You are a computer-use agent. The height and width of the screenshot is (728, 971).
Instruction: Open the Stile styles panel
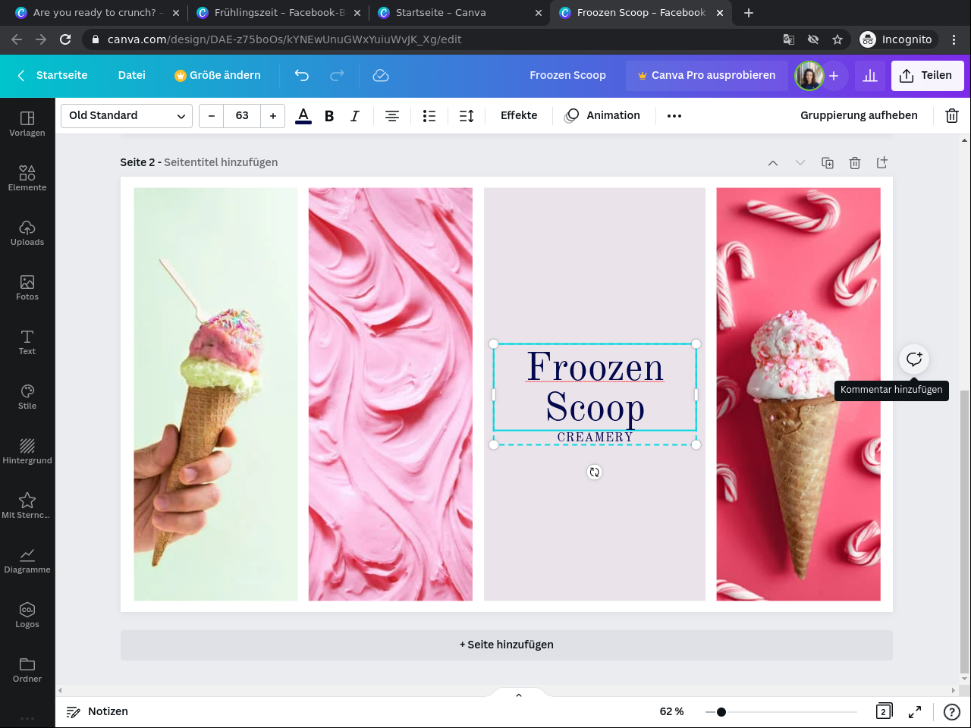(27, 397)
